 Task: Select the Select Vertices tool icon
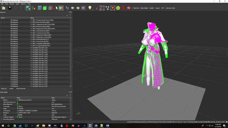(33, 8)
